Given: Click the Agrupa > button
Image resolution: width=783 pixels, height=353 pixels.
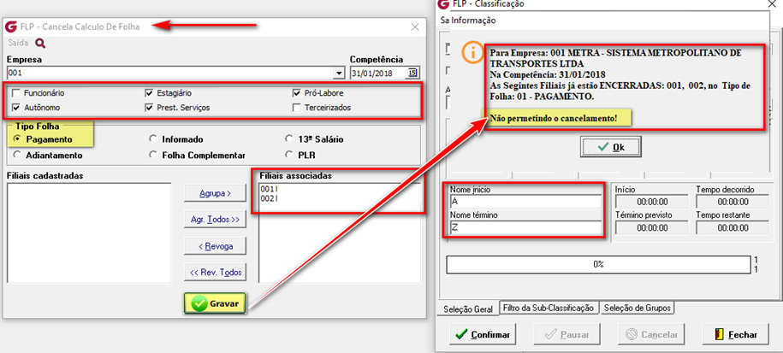Looking at the screenshot, I should tap(216, 193).
